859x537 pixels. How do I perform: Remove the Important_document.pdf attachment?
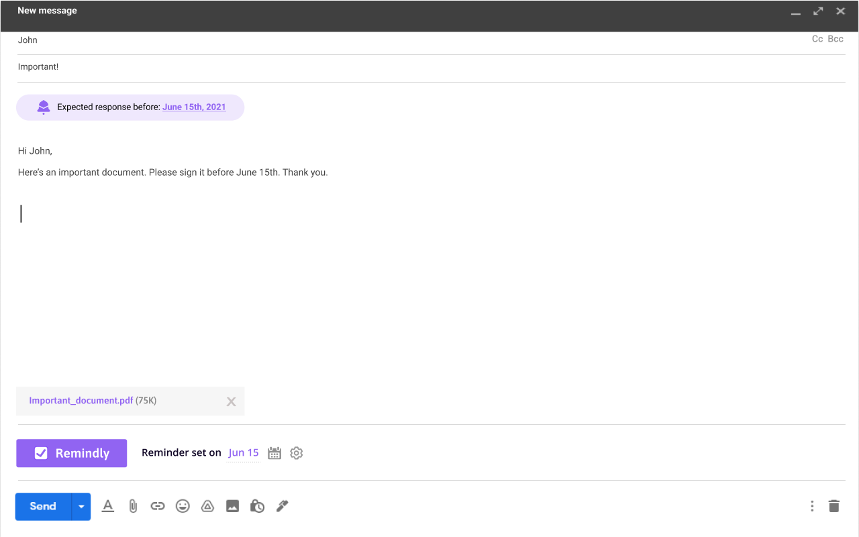(x=231, y=401)
